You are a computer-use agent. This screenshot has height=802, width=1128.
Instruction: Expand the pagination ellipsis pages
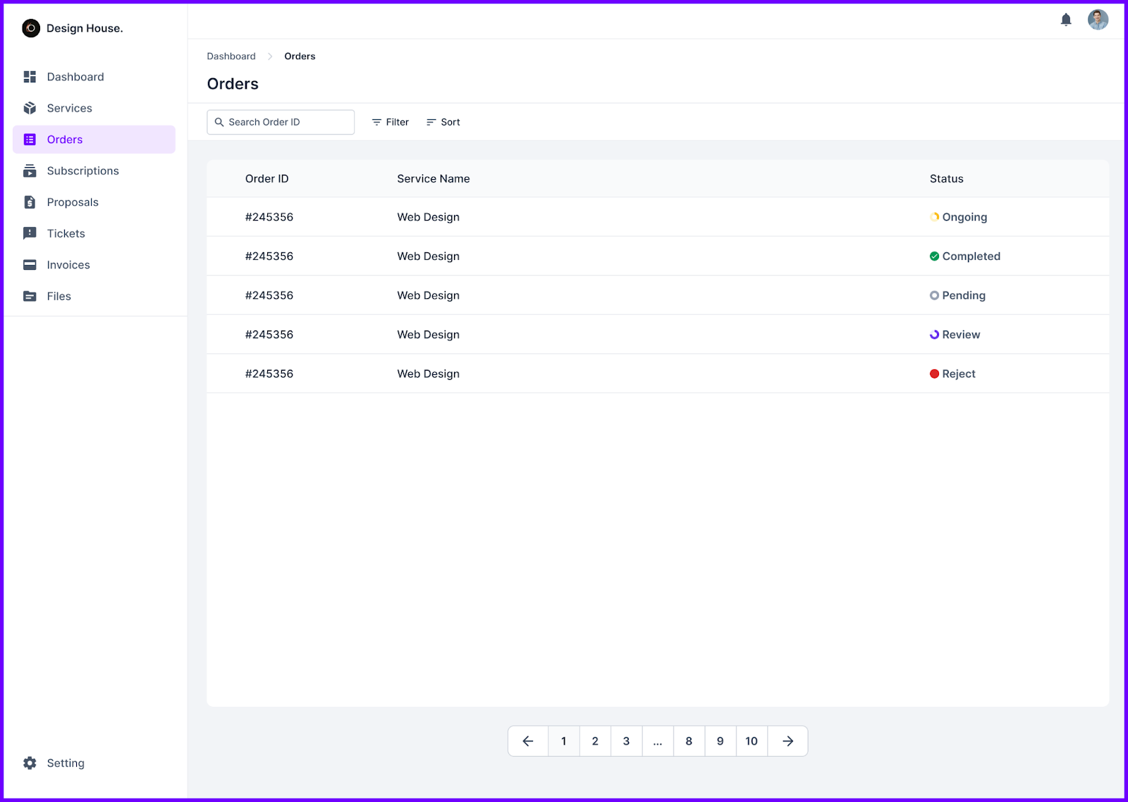coord(658,741)
